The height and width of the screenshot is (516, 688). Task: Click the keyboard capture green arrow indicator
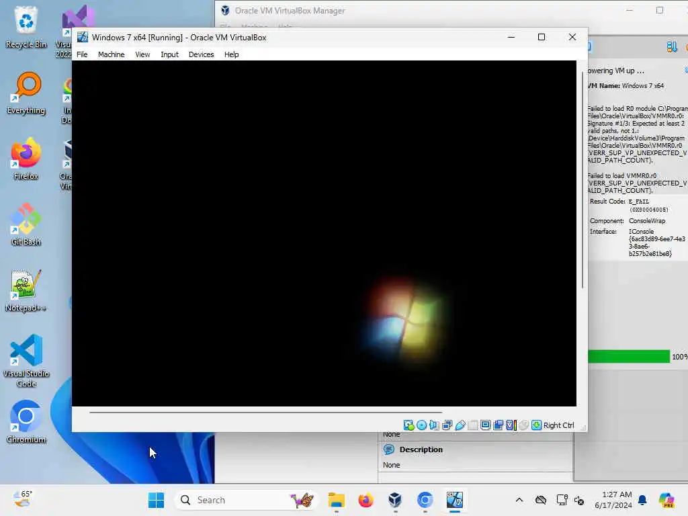536,425
